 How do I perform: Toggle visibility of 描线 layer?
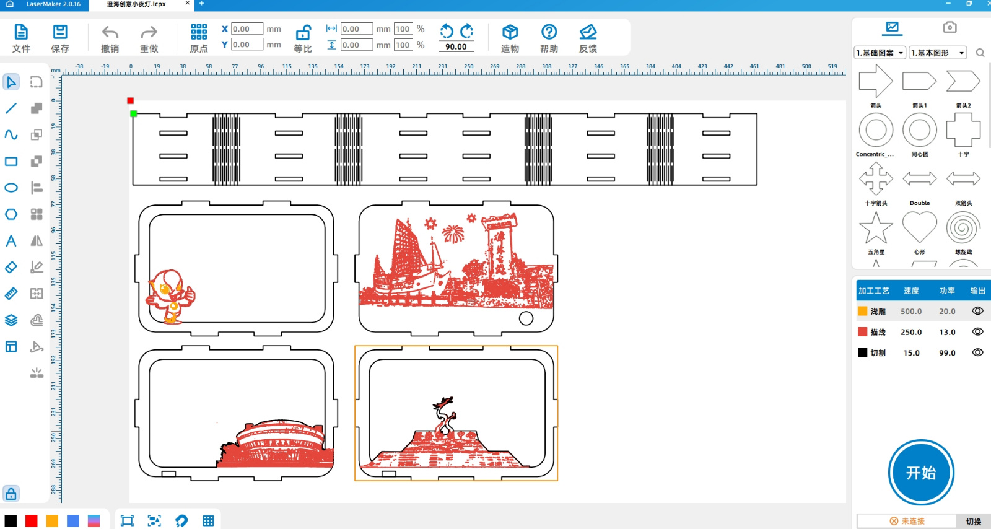click(977, 332)
